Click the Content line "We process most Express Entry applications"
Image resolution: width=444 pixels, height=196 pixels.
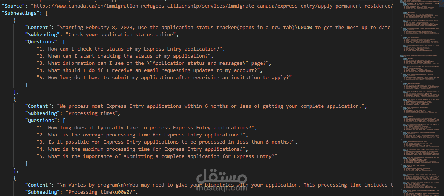click(196, 106)
